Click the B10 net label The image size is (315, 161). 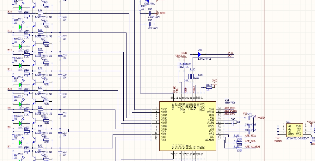click(x=9, y=89)
